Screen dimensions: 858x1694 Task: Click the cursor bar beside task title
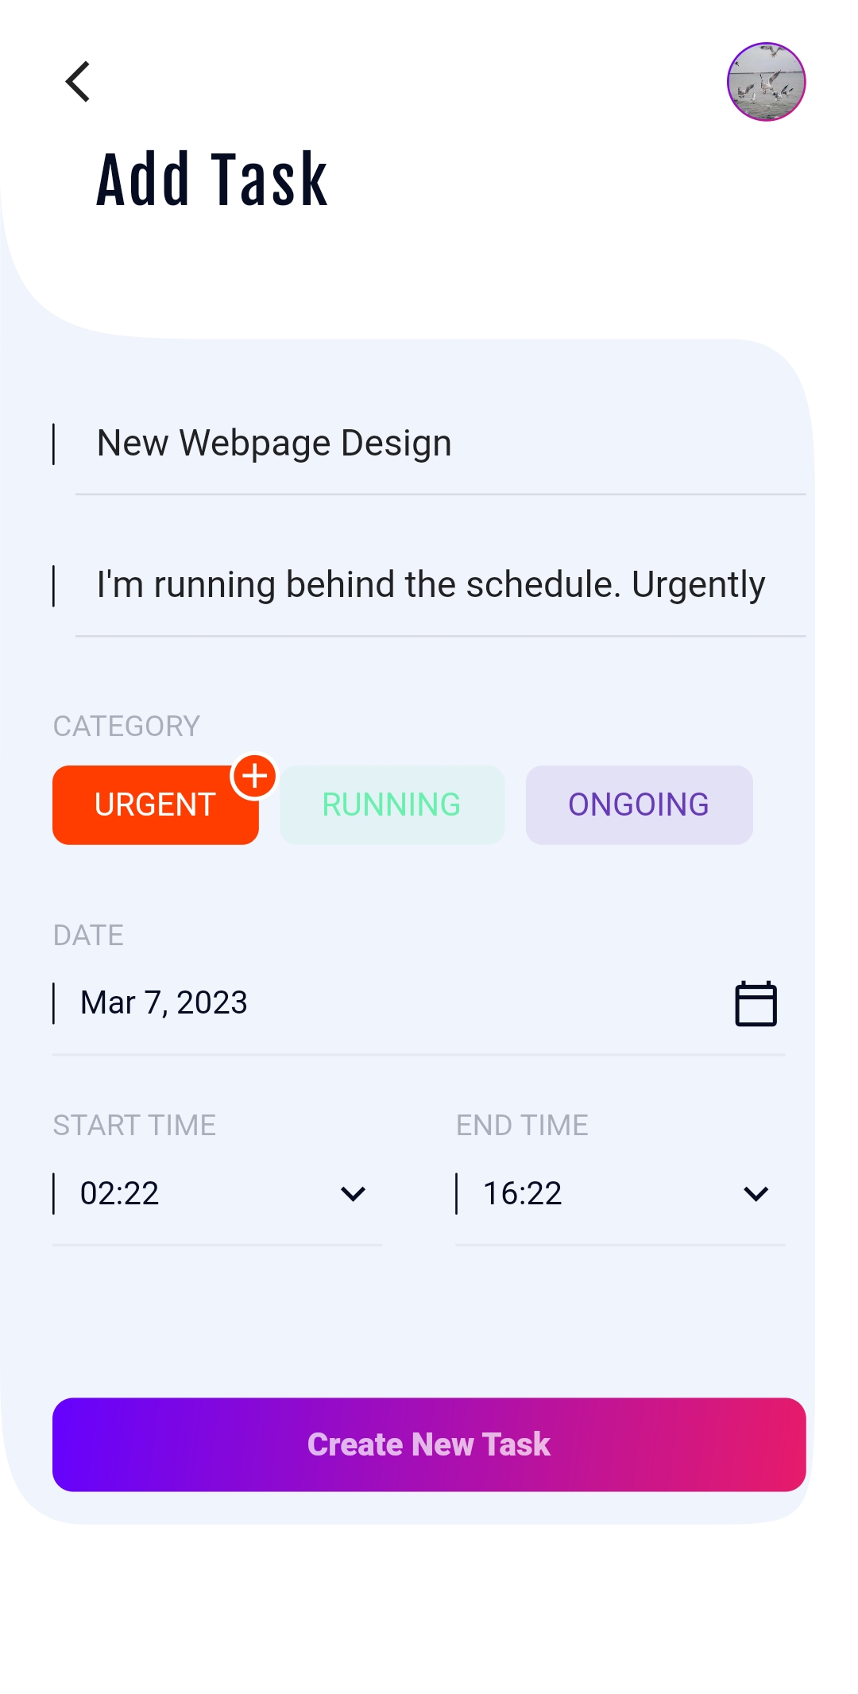(x=55, y=444)
